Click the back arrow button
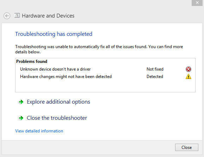Viewport: 204px width, 157px height. (7, 16)
